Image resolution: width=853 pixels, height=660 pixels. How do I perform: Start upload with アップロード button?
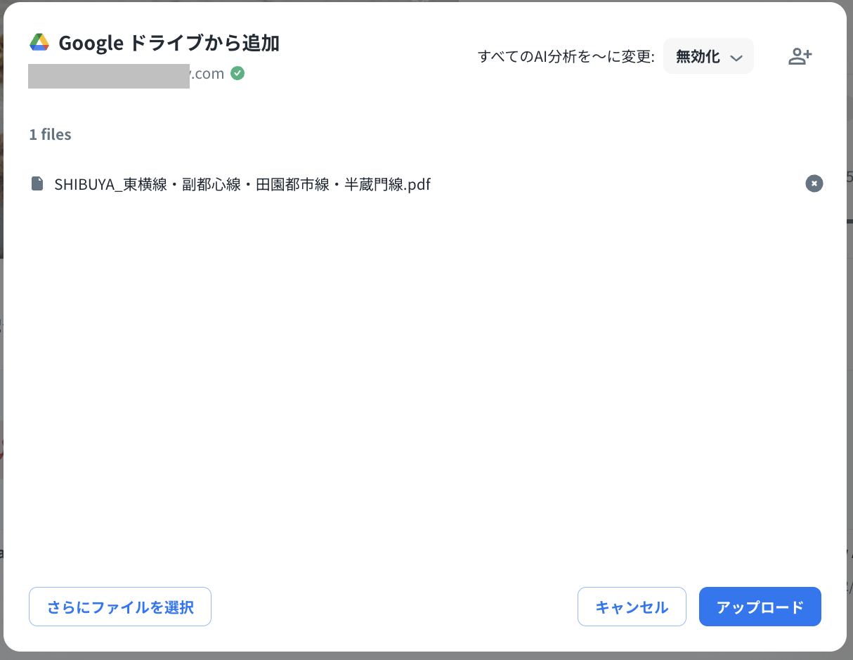(x=760, y=607)
